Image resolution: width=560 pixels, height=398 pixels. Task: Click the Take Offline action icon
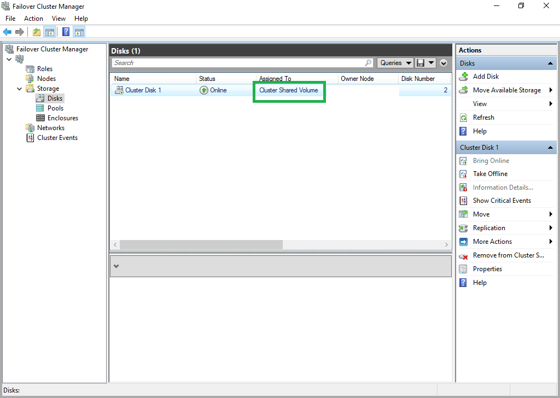[463, 173]
